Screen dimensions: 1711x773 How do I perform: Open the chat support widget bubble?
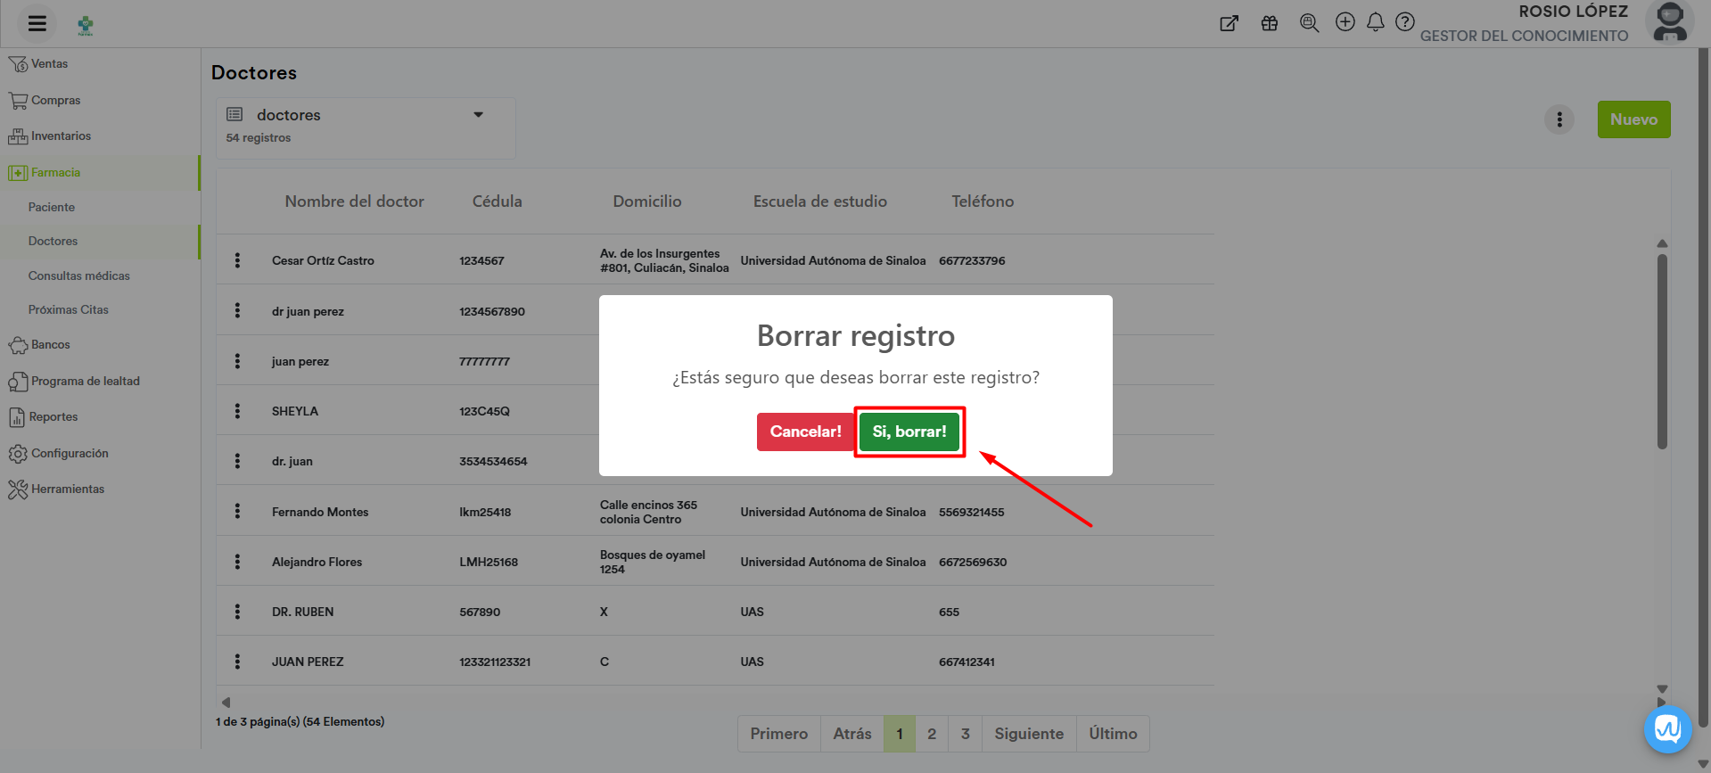1667,729
